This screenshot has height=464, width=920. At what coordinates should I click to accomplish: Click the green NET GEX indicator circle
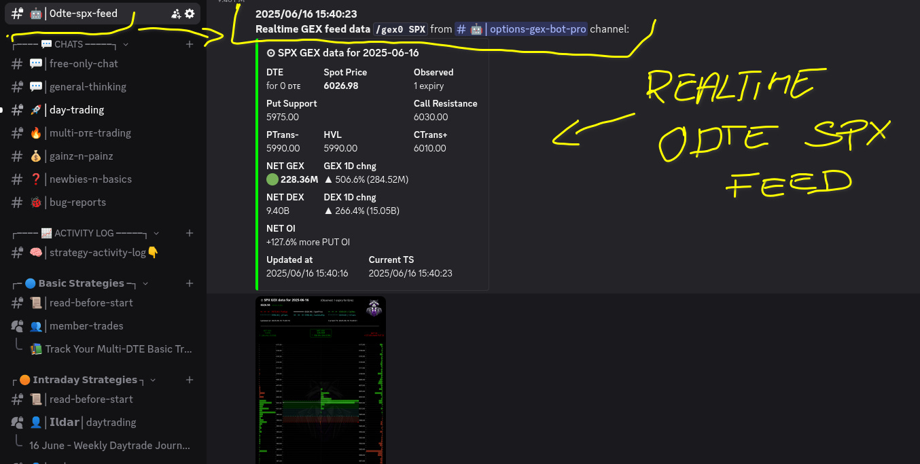pos(272,179)
